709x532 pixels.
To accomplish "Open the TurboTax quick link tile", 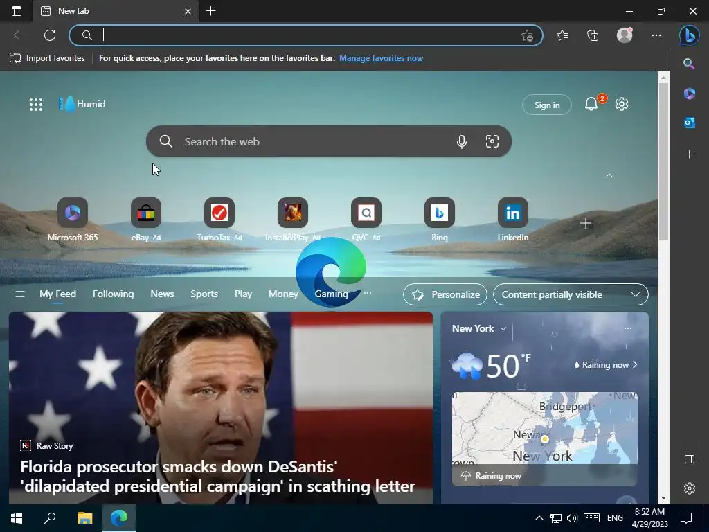I will coord(219,220).
